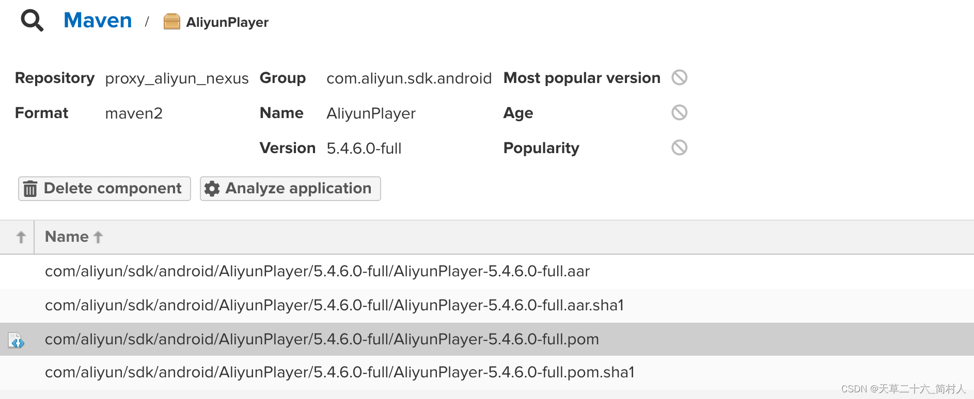Select the AliyunPlayer breadcrumb title
Viewport: 974px width, 399px height.
pos(227,22)
